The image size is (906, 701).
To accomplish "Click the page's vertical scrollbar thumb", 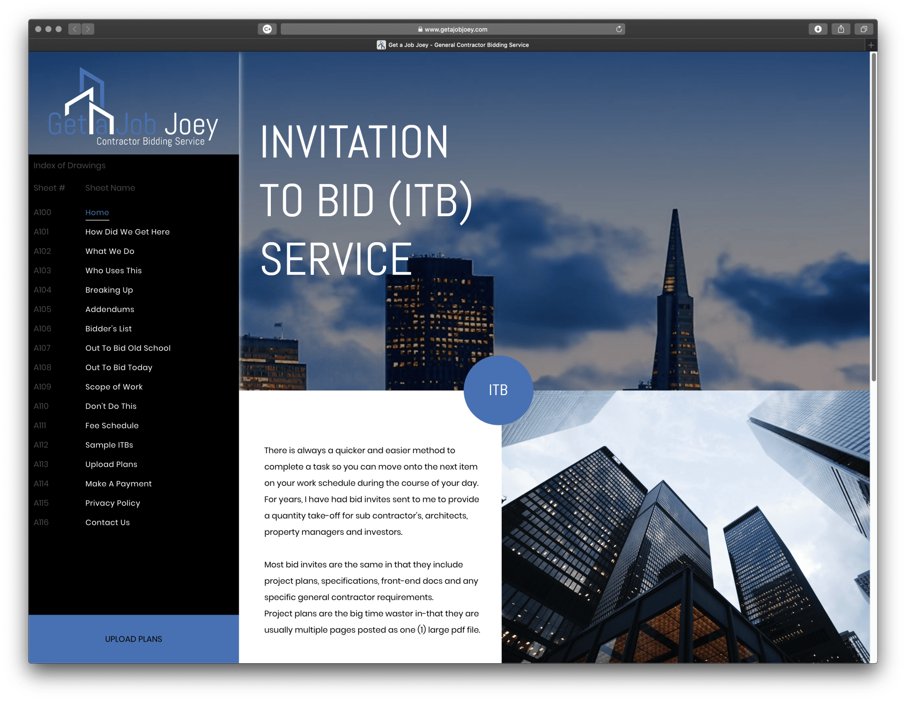I will pyautogui.click(x=873, y=217).
